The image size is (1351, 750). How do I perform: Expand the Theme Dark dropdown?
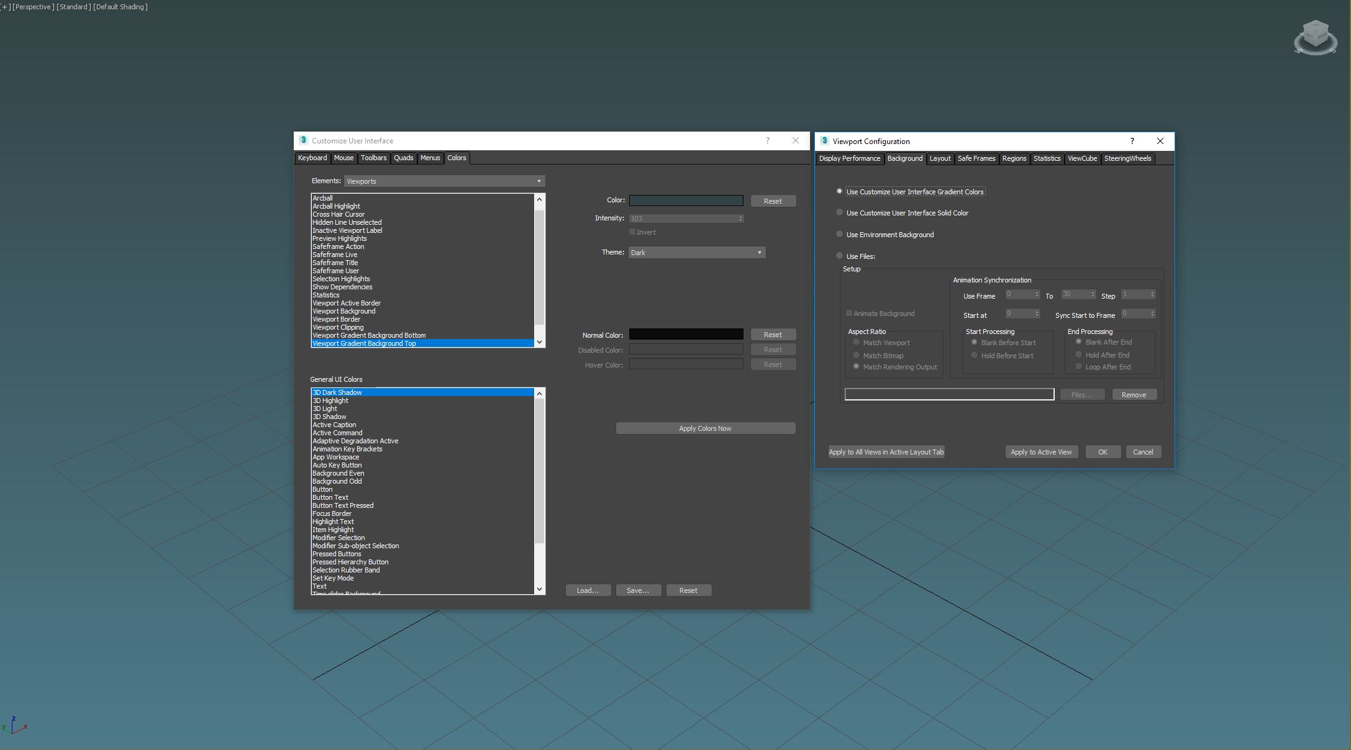pos(696,253)
